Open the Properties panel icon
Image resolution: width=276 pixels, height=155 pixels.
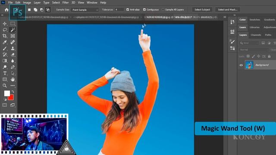tap(232, 31)
